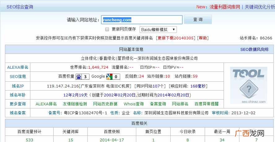275x142 pixels.
Task: Click the 审核时间 2013-12-02 value
Action: tap(243, 113)
